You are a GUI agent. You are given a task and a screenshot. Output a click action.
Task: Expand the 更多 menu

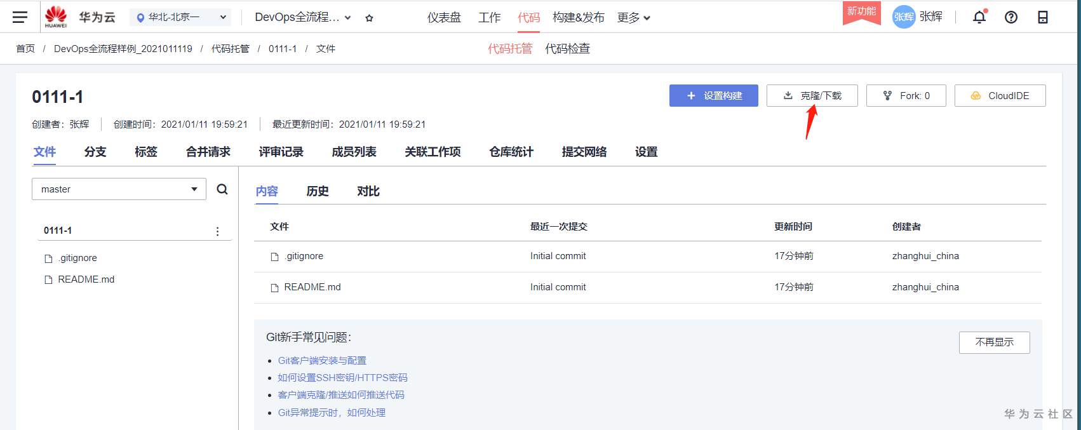pos(634,18)
